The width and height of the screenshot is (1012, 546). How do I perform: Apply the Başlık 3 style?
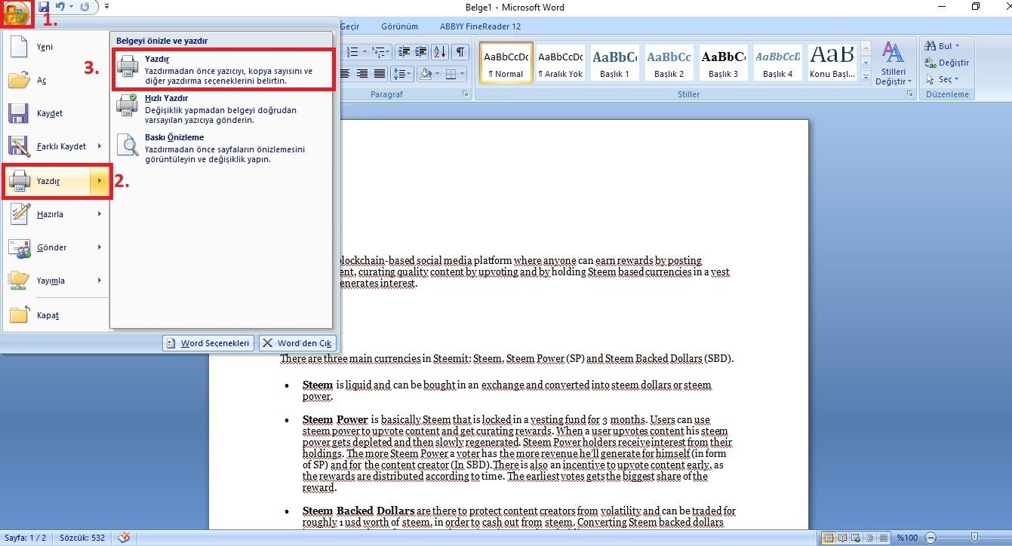click(x=724, y=63)
